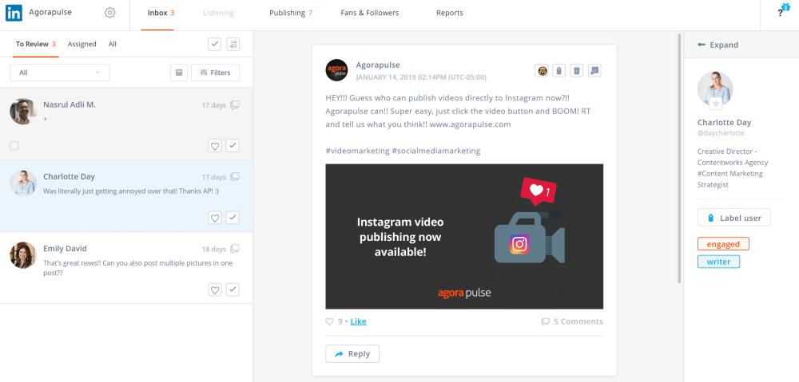Select the Assigned inbox tab
The image size is (799, 382).
82,45
